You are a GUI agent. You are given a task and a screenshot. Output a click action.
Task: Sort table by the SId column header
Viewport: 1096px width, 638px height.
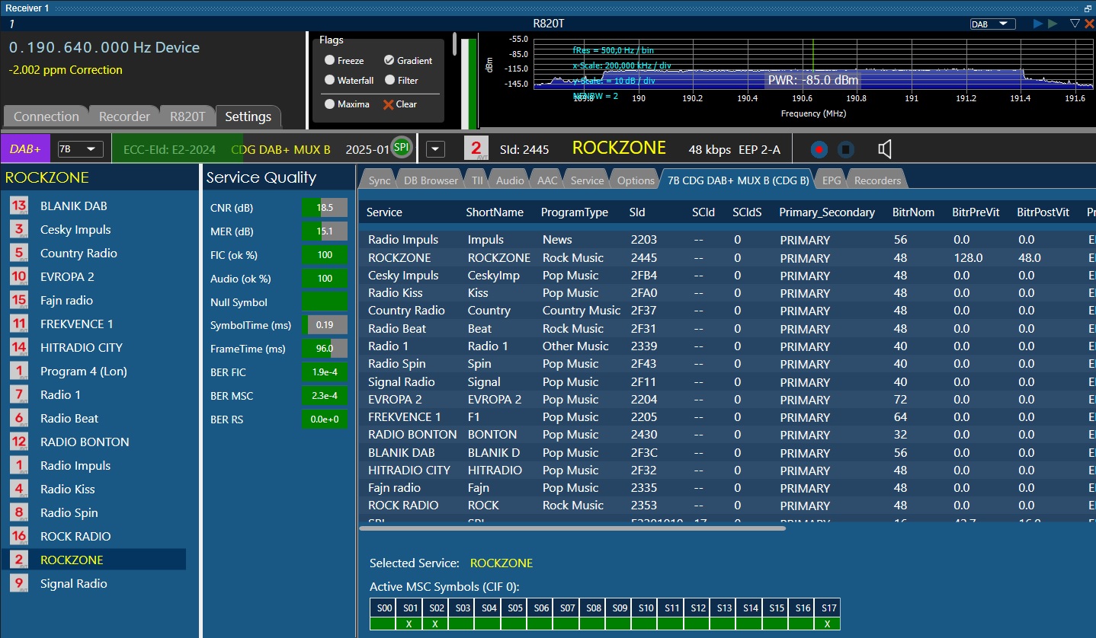[637, 212]
